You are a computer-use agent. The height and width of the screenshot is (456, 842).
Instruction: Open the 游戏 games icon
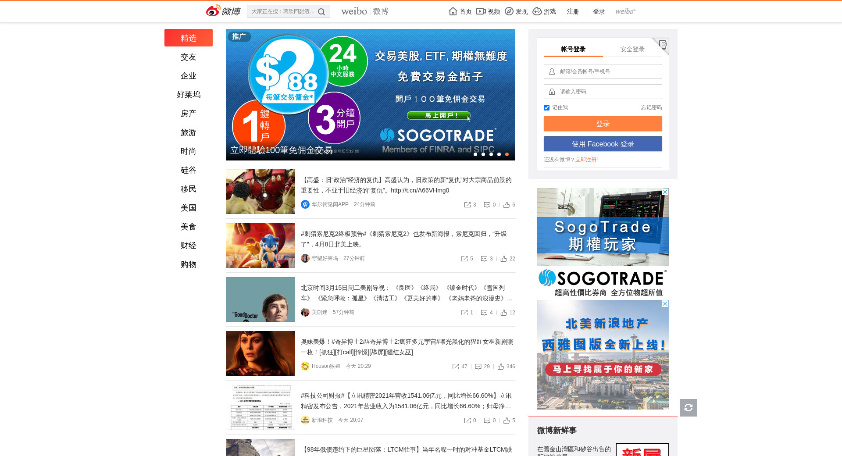[x=537, y=11]
